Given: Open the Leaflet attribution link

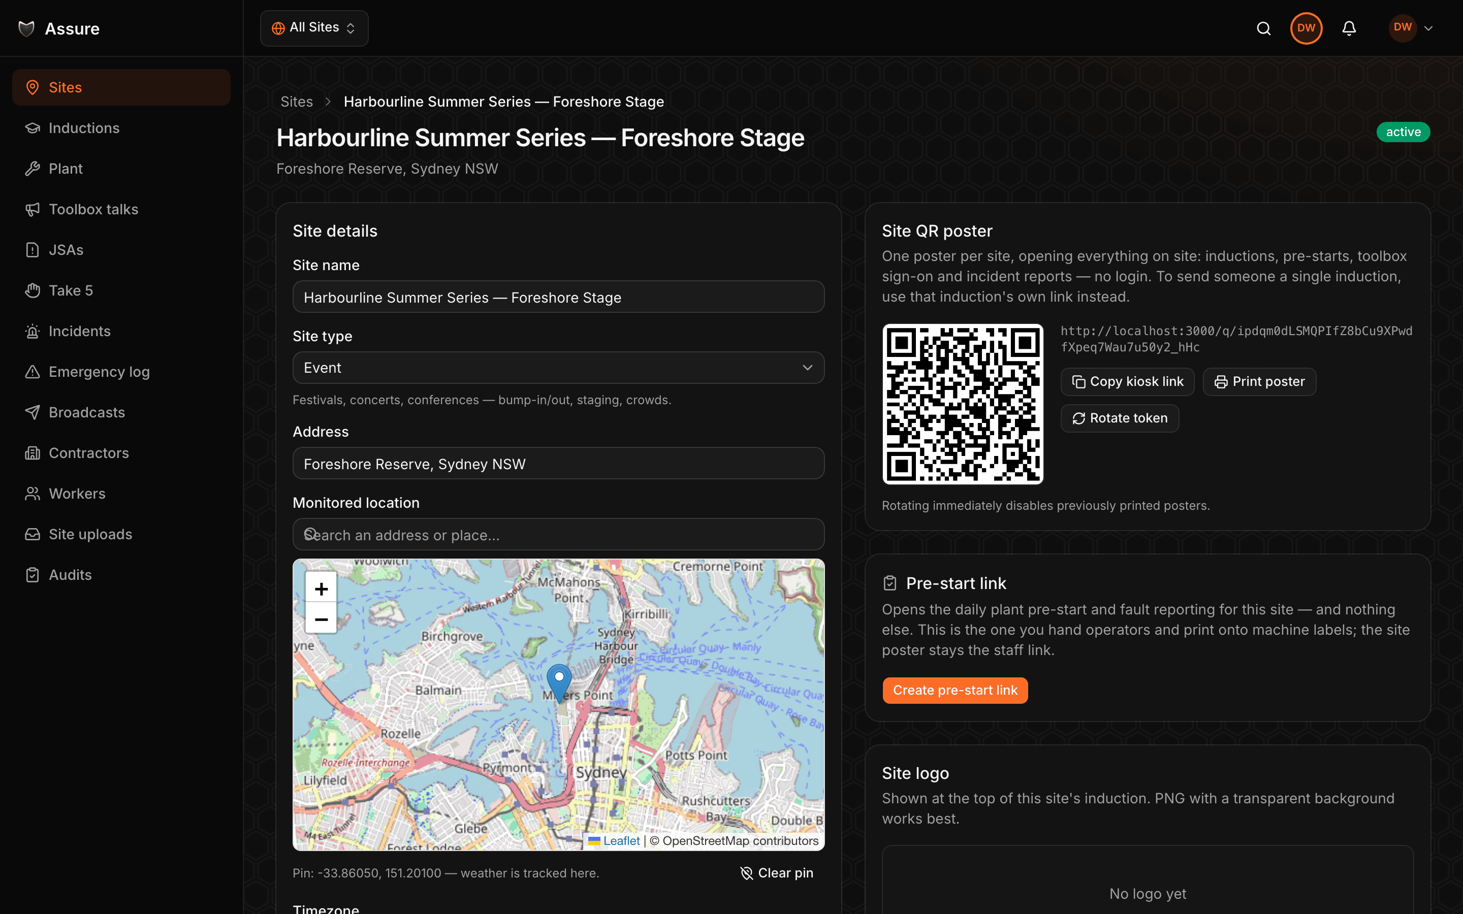Looking at the screenshot, I should click(x=621, y=841).
